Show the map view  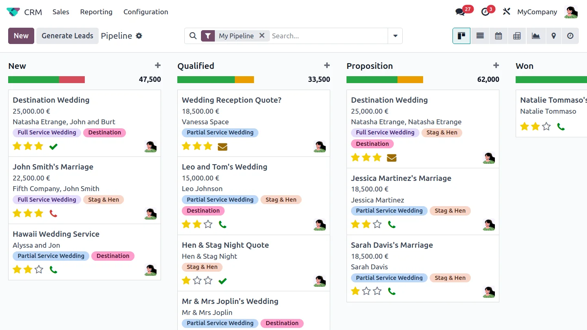tap(554, 36)
